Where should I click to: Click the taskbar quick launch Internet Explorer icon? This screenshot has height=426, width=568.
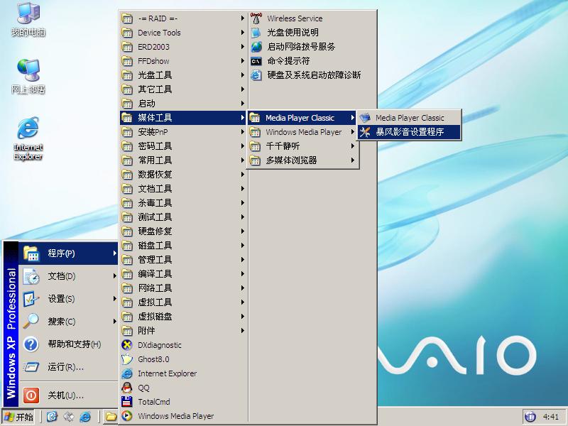tap(85, 417)
